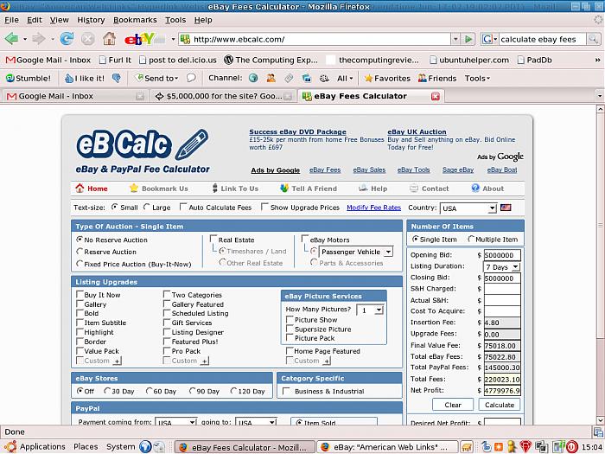
Task: Select Large text-size radio
Action: (147, 207)
